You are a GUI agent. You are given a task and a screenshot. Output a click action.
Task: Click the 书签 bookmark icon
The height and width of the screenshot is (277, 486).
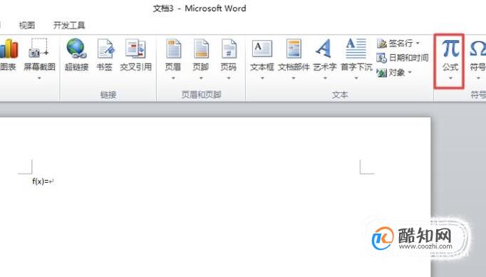(x=105, y=49)
